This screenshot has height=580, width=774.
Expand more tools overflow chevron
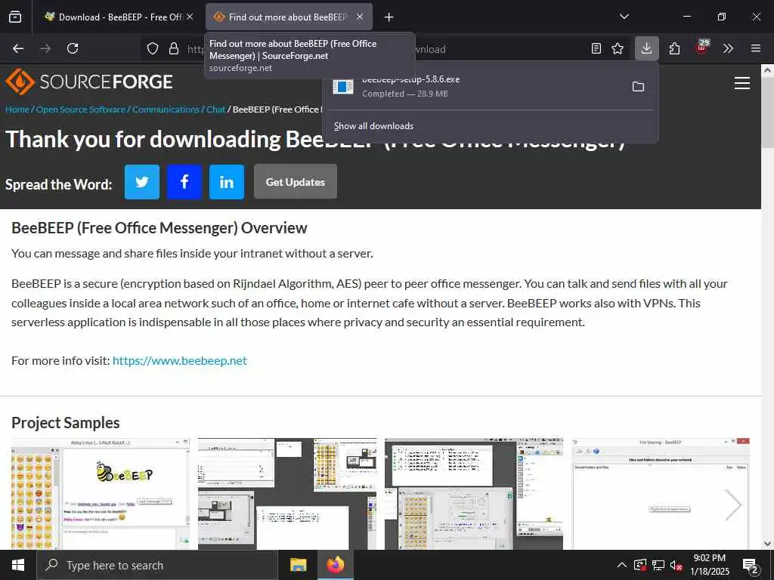pos(728,48)
